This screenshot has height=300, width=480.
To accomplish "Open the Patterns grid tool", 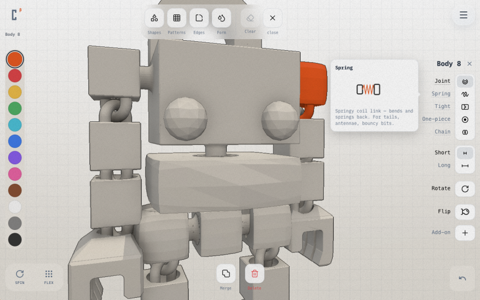I will tap(177, 18).
